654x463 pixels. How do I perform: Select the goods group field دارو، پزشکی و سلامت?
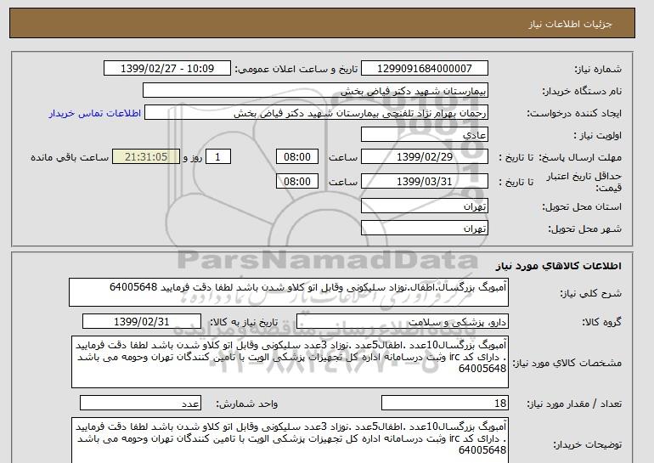(x=403, y=322)
